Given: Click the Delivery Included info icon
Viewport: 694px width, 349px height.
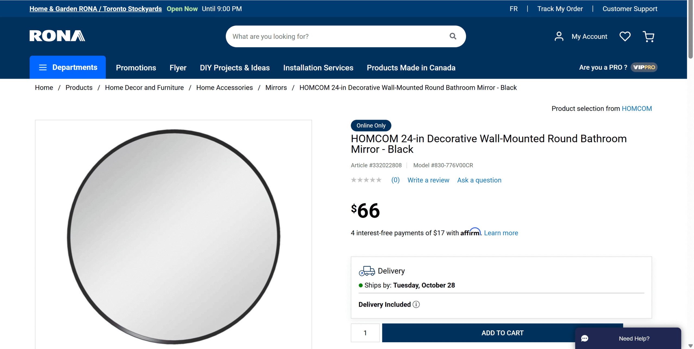Looking at the screenshot, I should 416,305.
